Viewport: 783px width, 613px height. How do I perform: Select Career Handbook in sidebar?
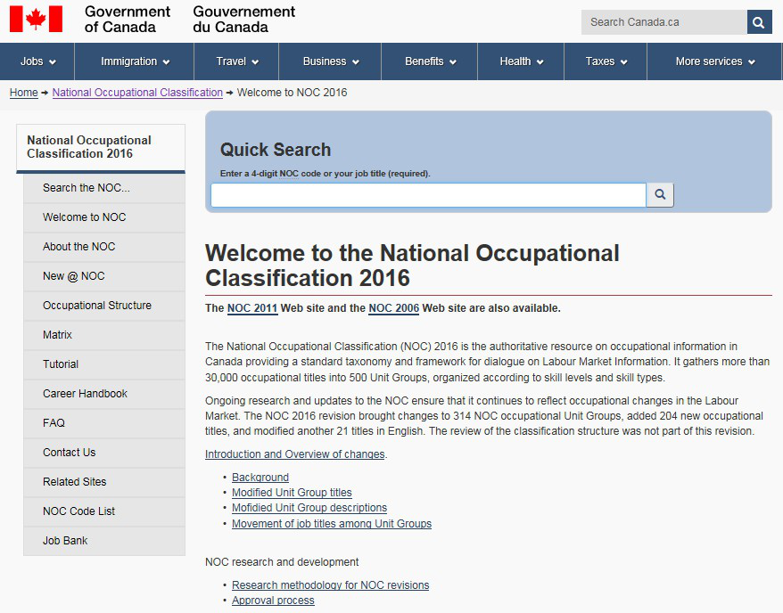(x=103, y=394)
